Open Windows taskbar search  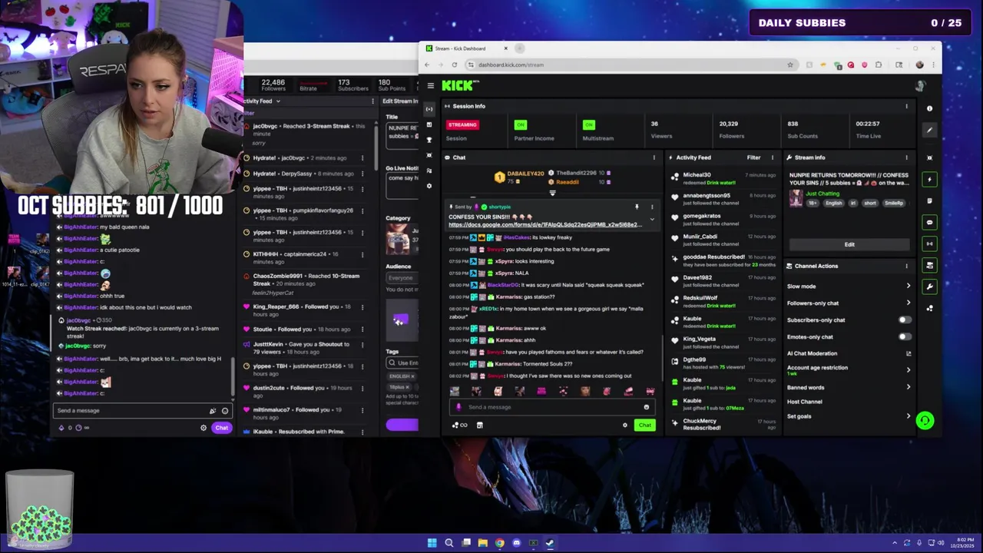click(449, 543)
